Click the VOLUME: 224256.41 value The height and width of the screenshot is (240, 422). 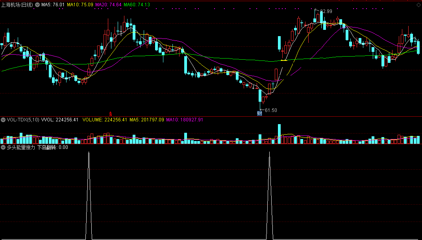click(x=105, y=120)
